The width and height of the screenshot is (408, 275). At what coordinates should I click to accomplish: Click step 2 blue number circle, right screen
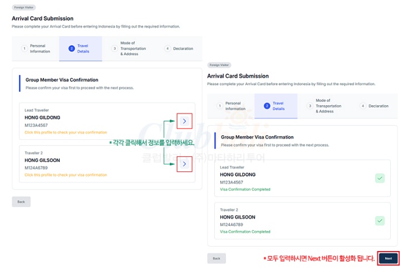267,106
